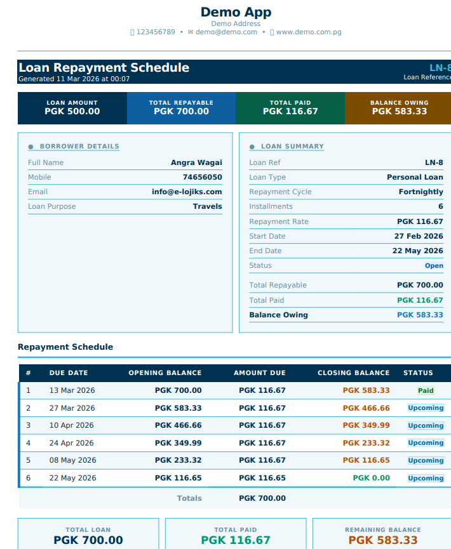This screenshot has height=549, width=451.
Task: Click the Paid status badge in row 1
Action: coord(426,391)
